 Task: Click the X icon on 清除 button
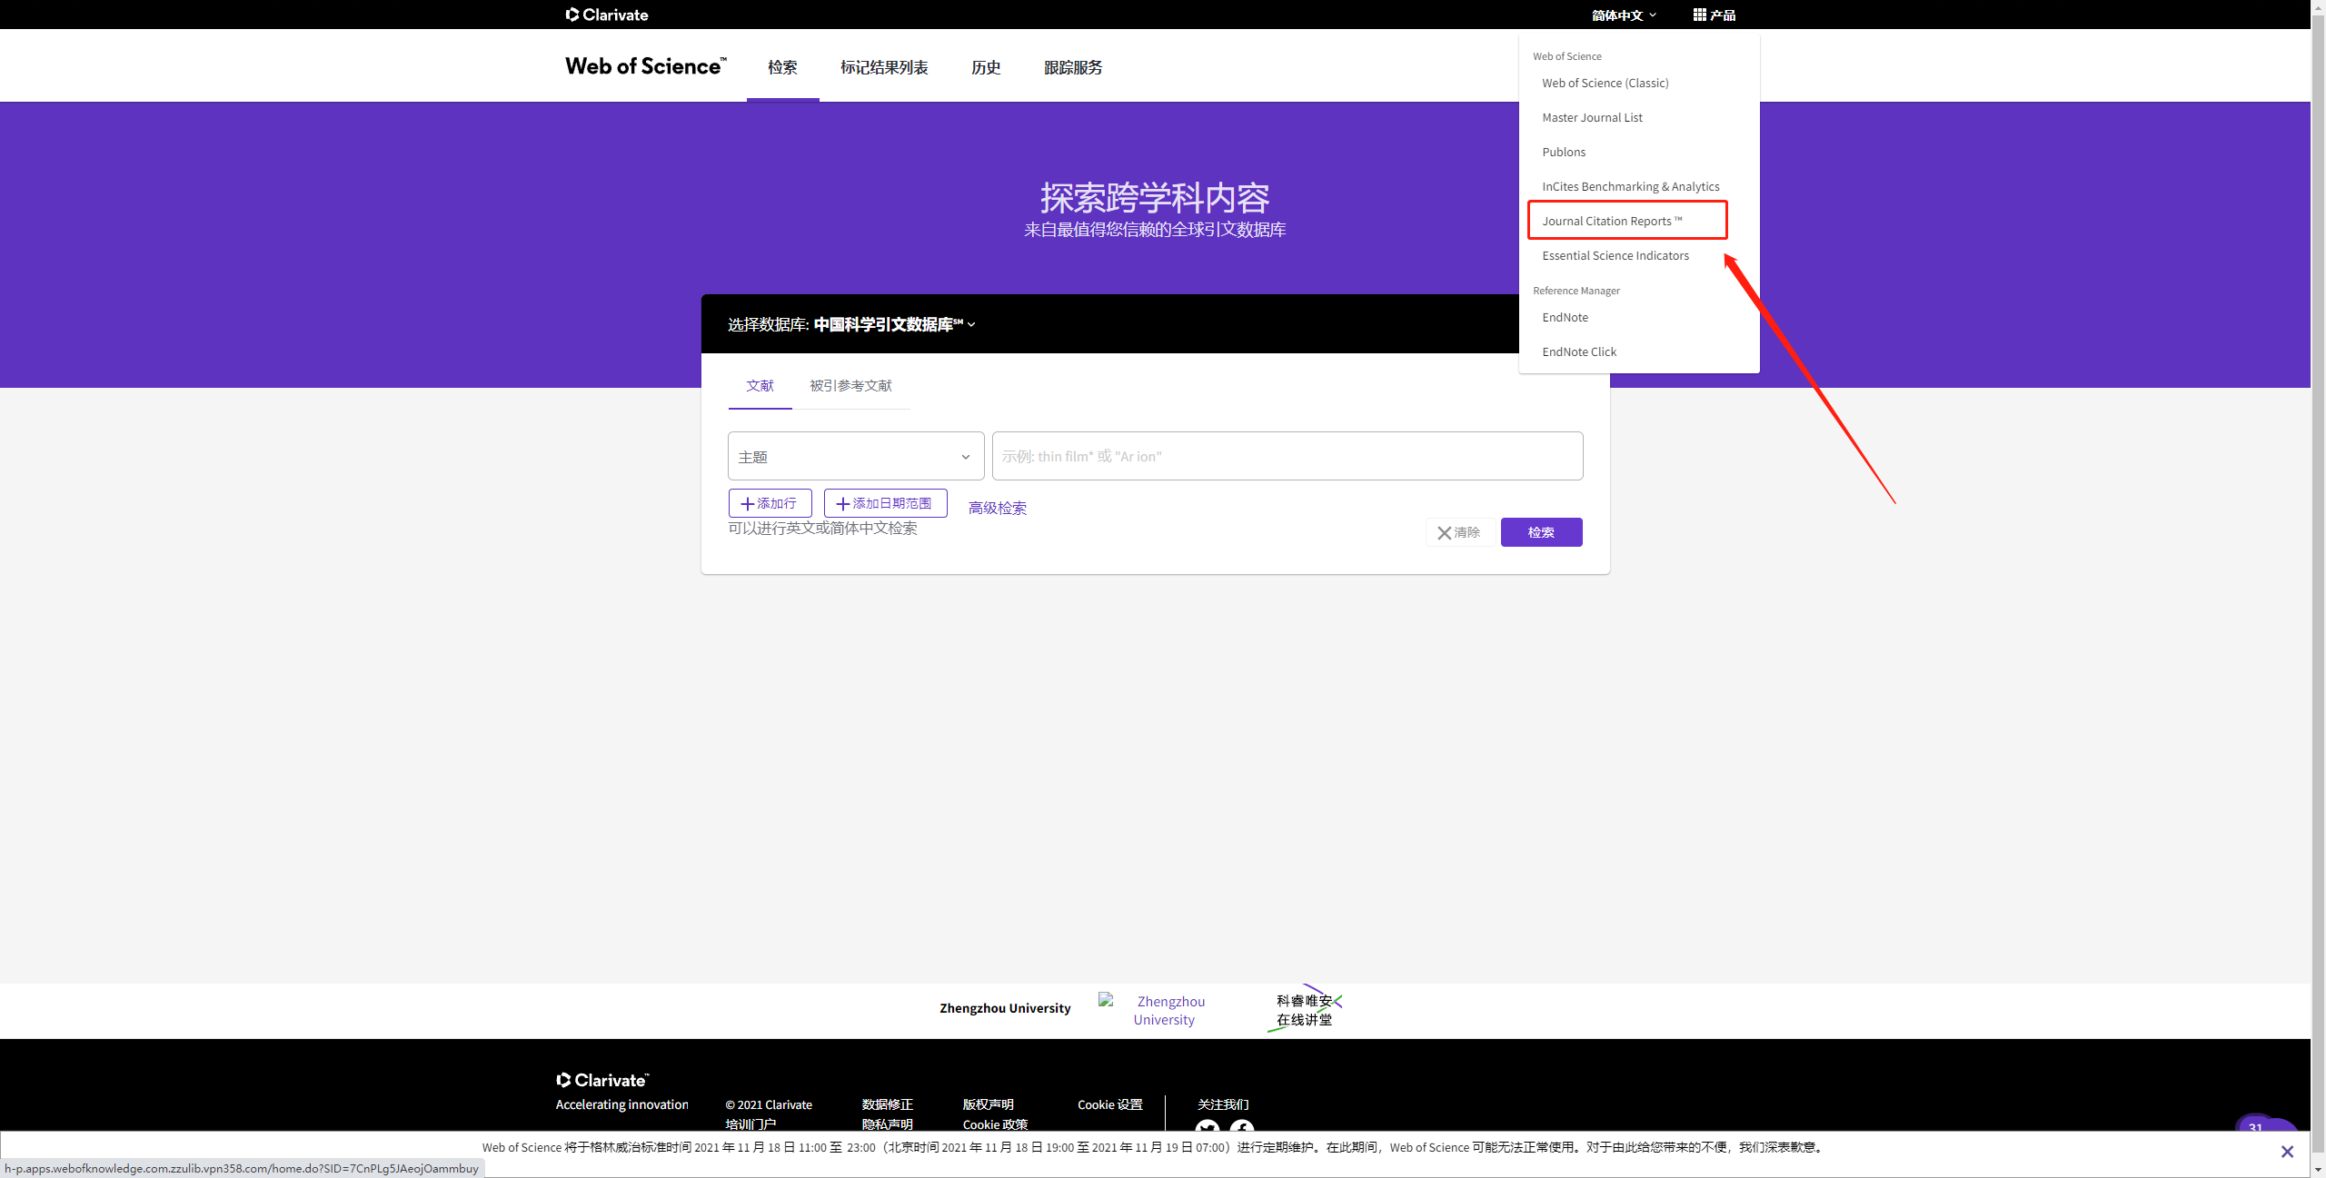(1444, 533)
